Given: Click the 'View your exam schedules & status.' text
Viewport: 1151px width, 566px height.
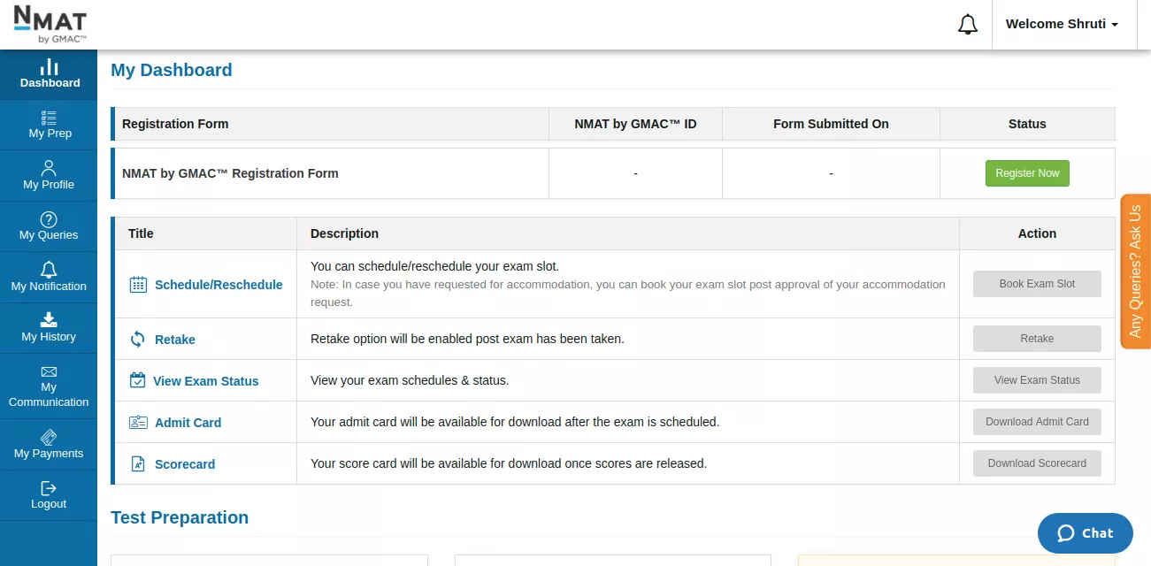Looking at the screenshot, I should [x=410, y=380].
